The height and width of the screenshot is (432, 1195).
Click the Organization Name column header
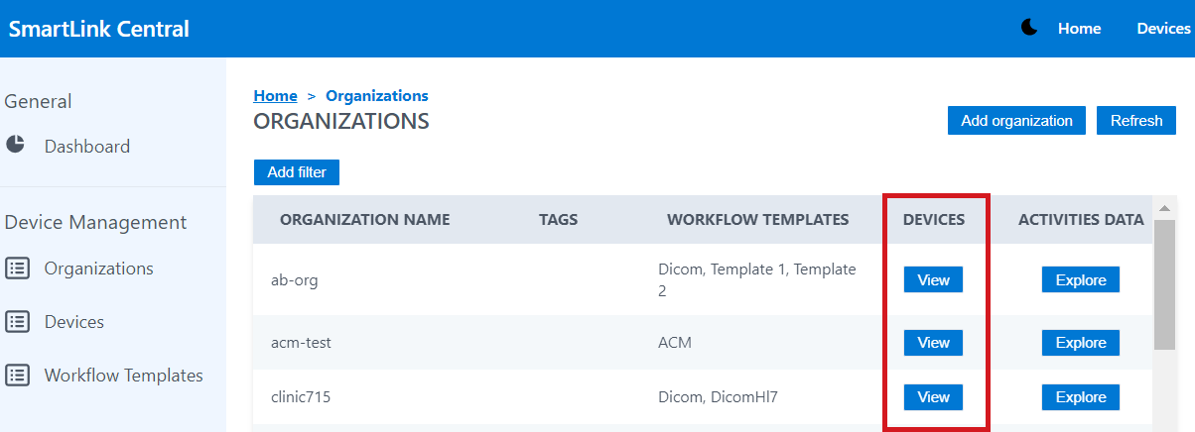364,220
